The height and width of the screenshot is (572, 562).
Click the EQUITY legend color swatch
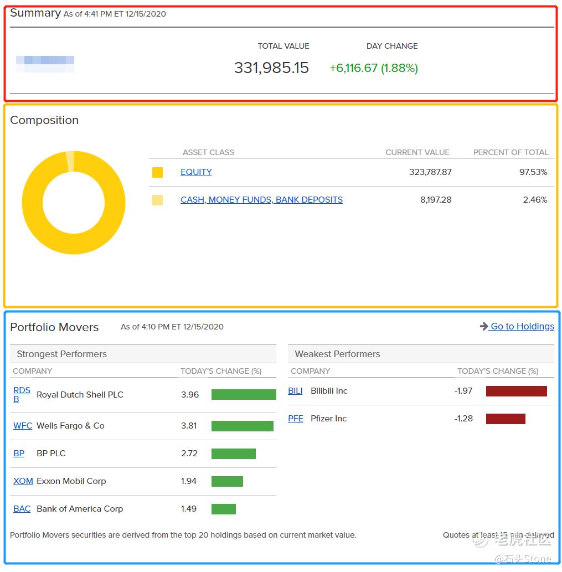(x=158, y=172)
